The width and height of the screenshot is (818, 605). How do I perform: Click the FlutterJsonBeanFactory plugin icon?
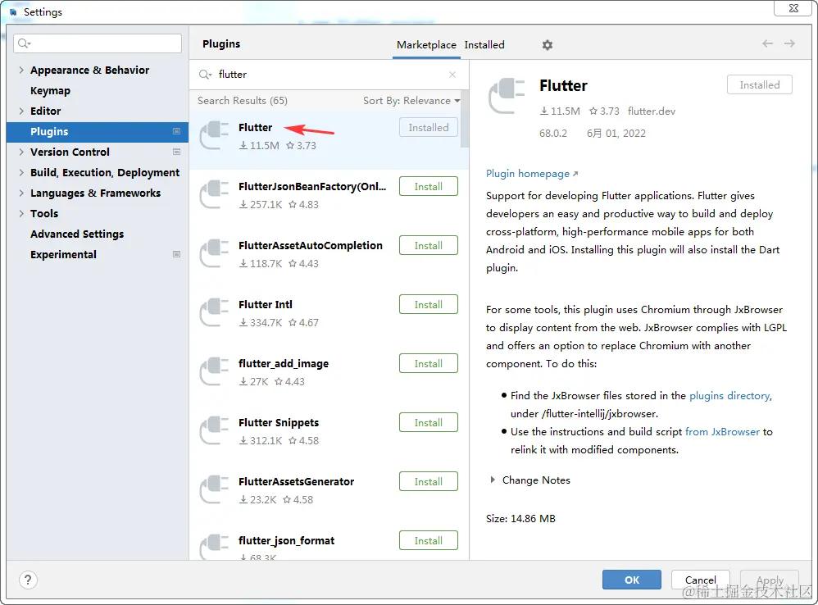[215, 194]
